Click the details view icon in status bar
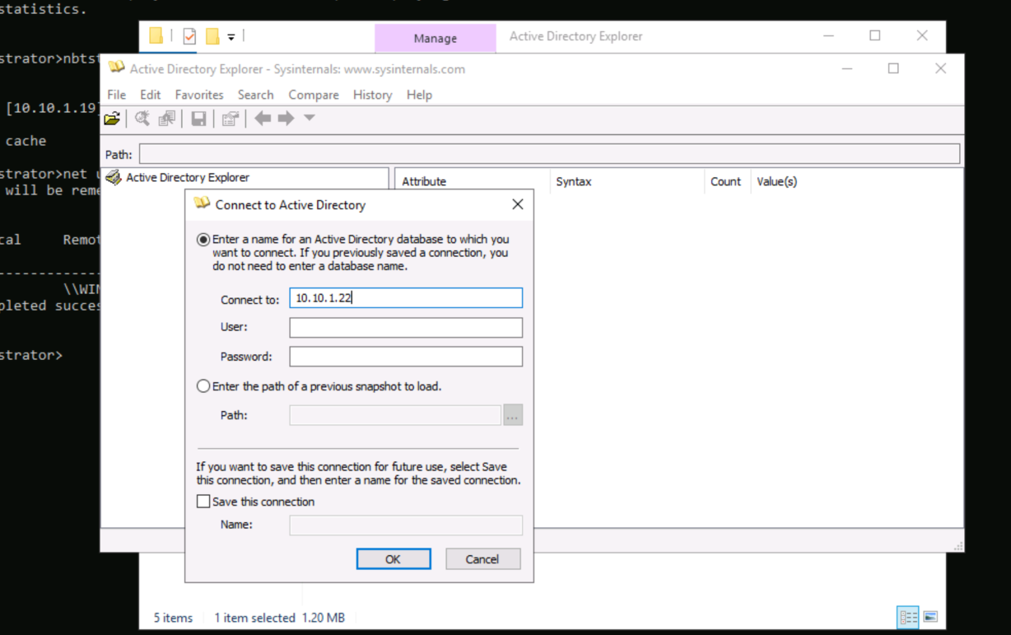Screen dimensions: 1011x635 coord(908,617)
